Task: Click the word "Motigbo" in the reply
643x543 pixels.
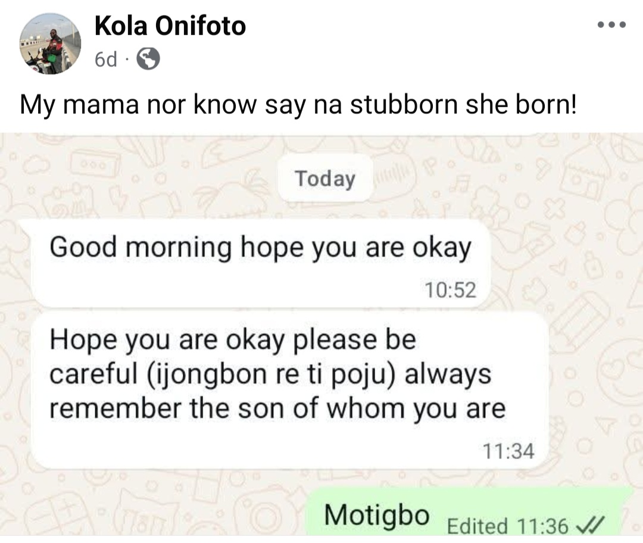Action: coord(376,515)
